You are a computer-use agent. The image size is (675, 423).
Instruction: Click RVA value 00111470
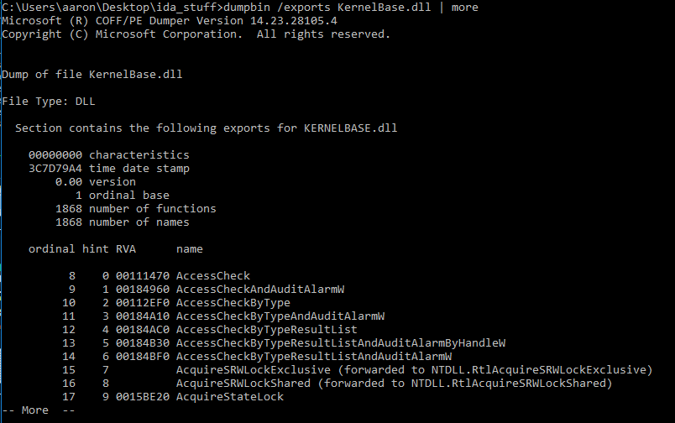[x=143, y=276]
